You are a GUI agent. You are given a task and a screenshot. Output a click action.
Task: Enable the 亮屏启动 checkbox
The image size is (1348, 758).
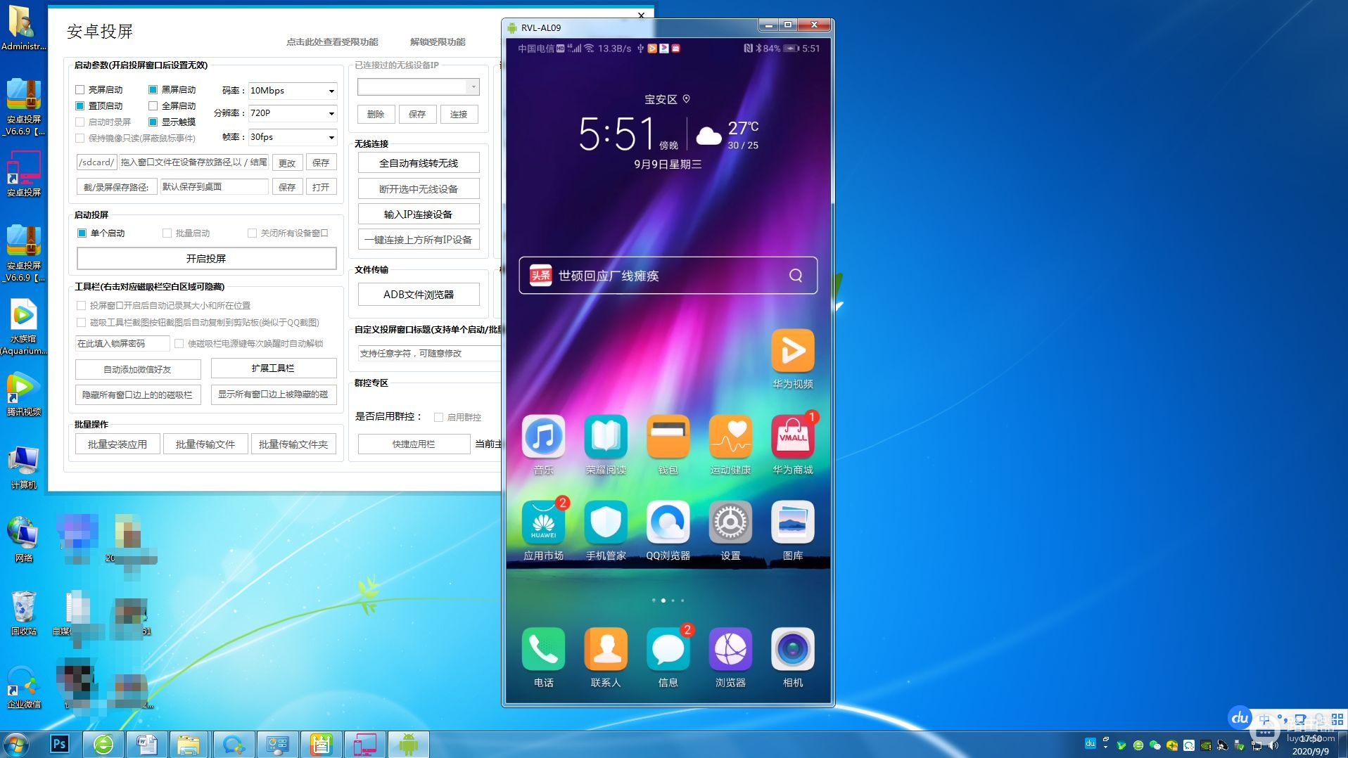coord(80,90)
